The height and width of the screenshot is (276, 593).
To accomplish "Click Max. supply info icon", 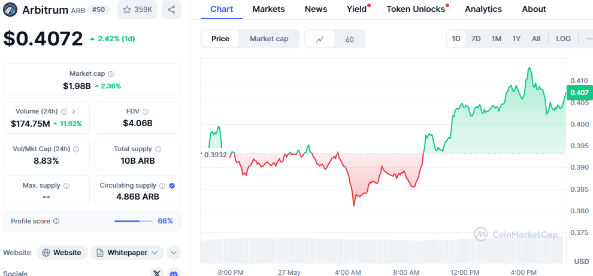I will tap(66, 186).
